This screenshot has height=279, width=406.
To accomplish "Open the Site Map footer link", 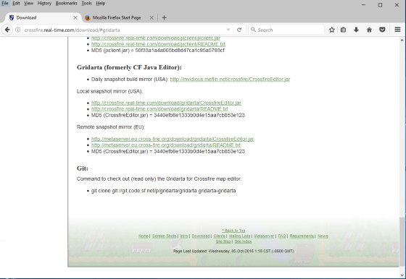I will (223, 241).
